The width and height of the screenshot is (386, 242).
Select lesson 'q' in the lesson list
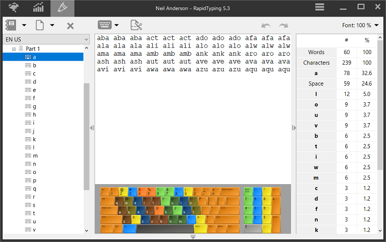pos(34,188)
